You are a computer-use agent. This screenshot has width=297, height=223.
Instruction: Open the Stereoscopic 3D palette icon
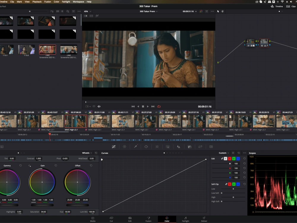211,147
